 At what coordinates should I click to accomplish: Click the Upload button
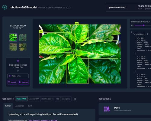(12, 82)
